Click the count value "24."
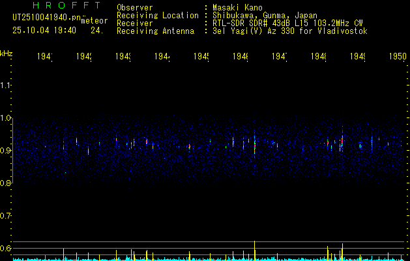This screenshot has height=261, width=410. (97, 31)
